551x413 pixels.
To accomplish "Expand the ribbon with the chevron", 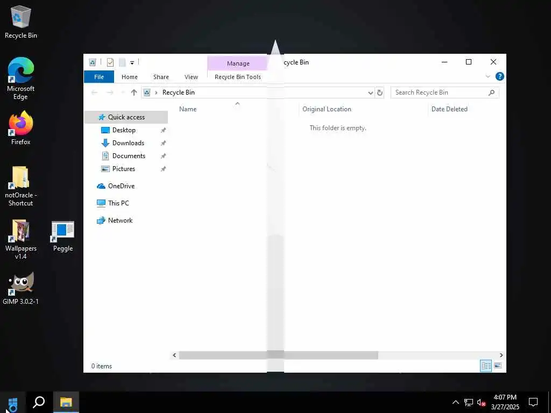I will (488, 76).
